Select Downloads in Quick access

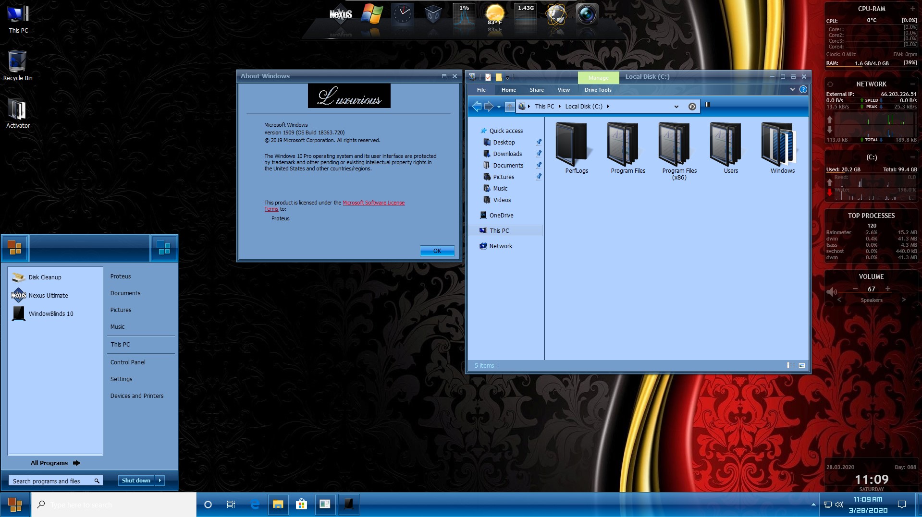507,154
